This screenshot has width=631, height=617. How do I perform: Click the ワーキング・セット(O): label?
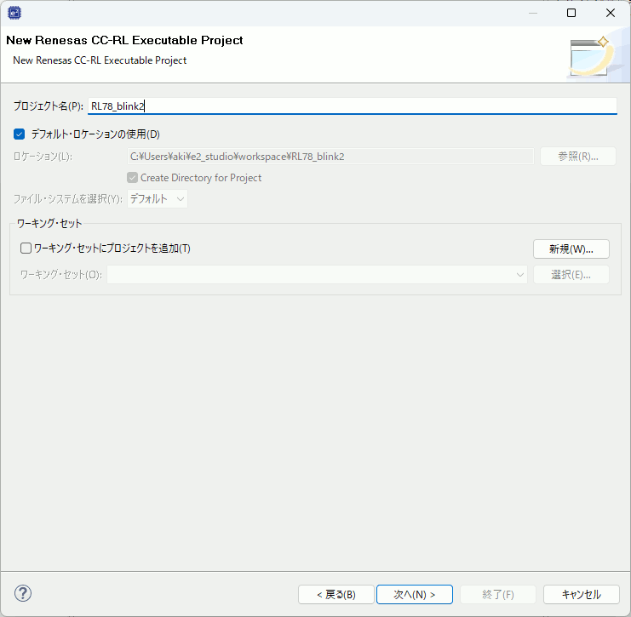(61, 275)
